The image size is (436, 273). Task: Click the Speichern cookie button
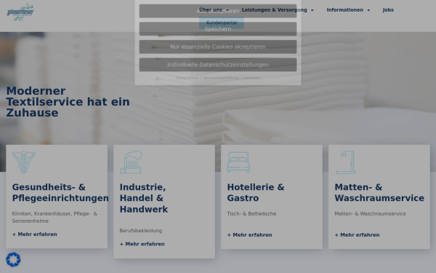218,29
